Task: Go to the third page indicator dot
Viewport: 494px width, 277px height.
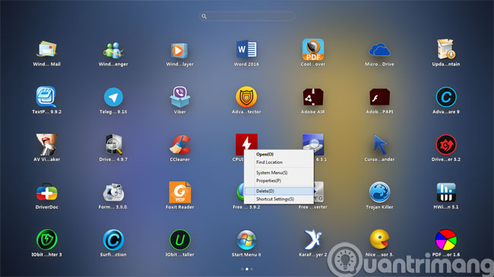Action: pyautogui.click(x=252, y=269)
